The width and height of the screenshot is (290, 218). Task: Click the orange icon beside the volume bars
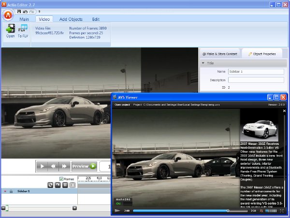pos(261,211)
